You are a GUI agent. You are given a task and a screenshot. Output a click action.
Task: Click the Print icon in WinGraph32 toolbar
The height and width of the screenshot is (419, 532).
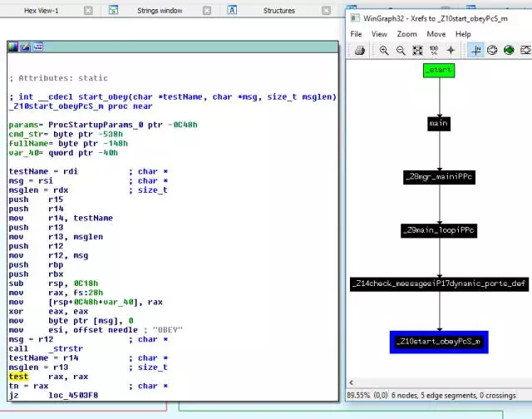tap(360, 50)
